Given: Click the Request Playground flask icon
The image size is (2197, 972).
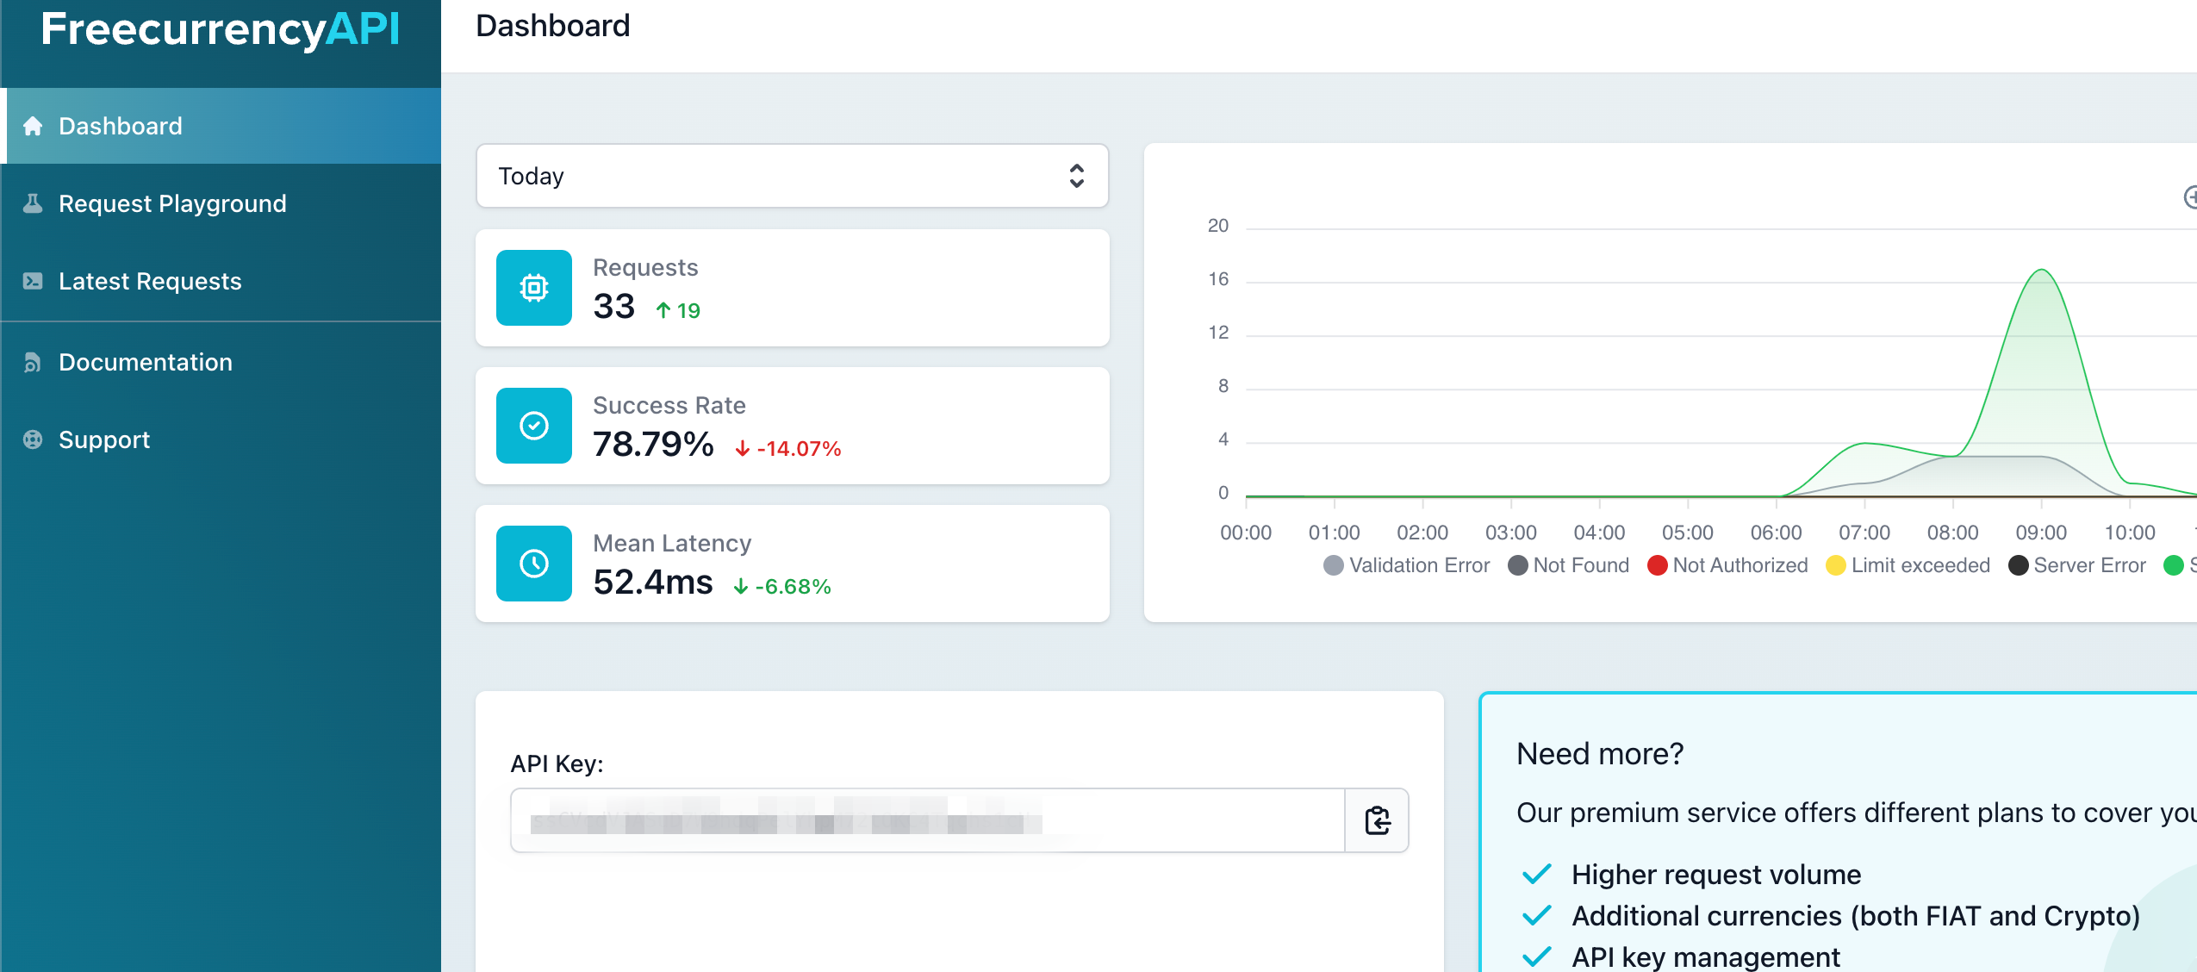Looking at the screenshot, I should coord(33,203).
